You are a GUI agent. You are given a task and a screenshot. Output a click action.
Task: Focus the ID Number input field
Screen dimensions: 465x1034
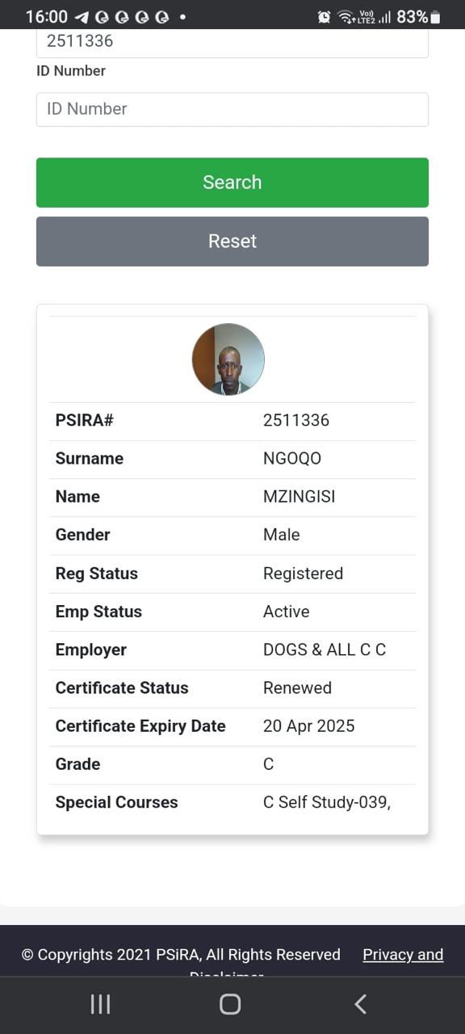tap(232, 109)
